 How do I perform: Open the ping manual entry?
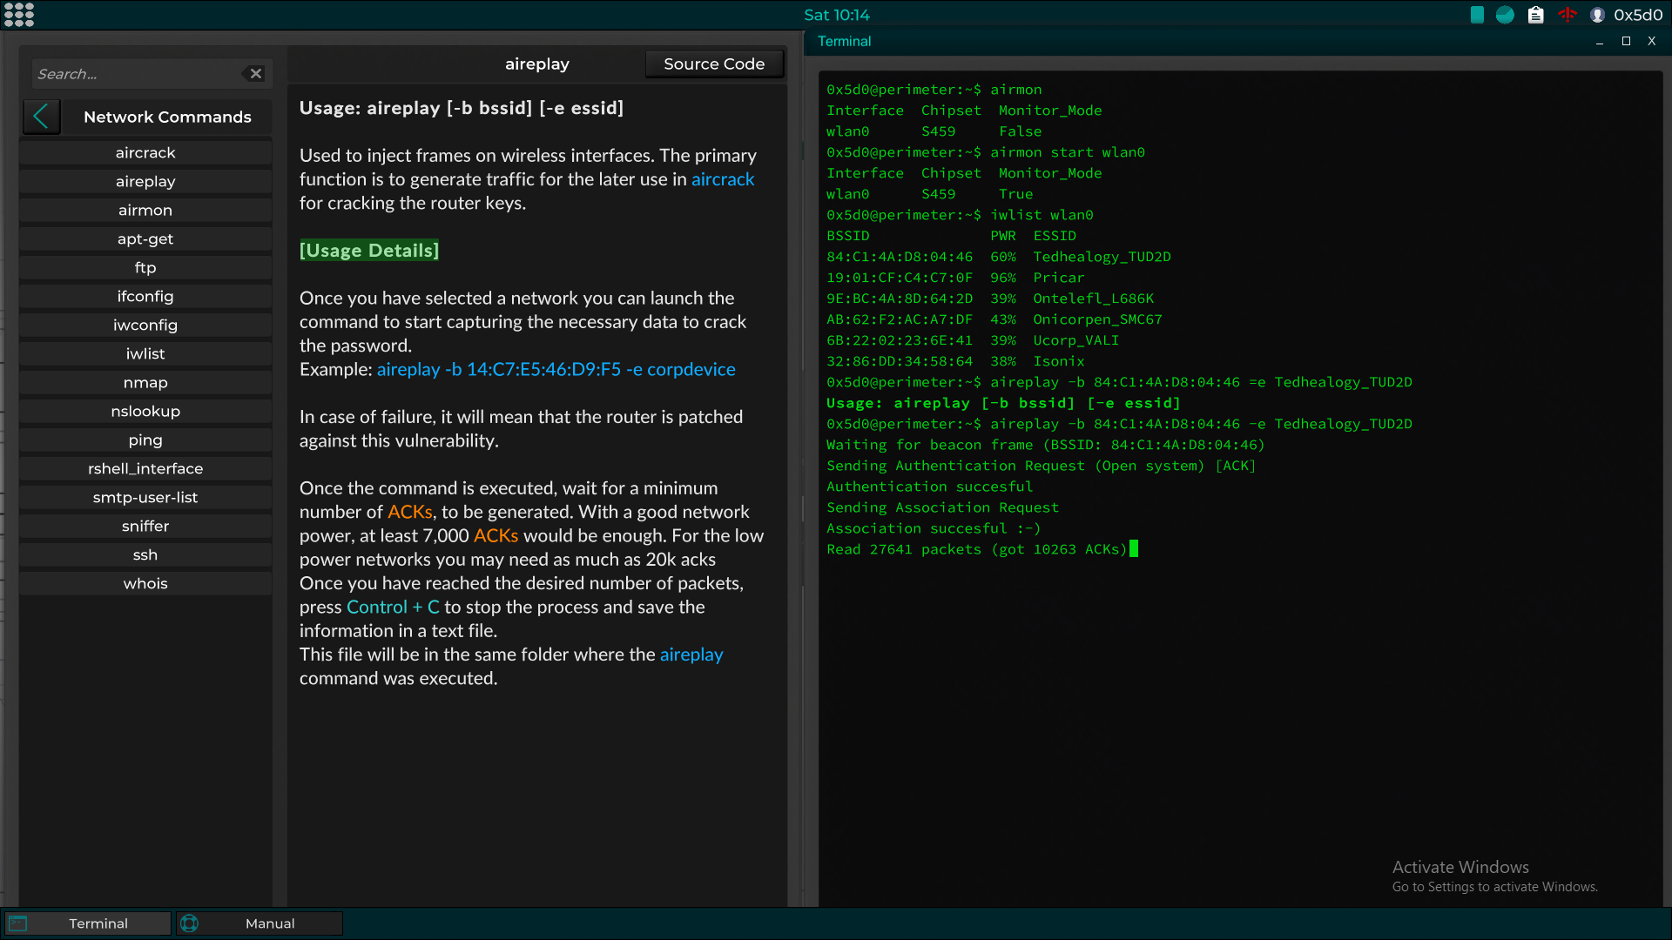point(145,440)
